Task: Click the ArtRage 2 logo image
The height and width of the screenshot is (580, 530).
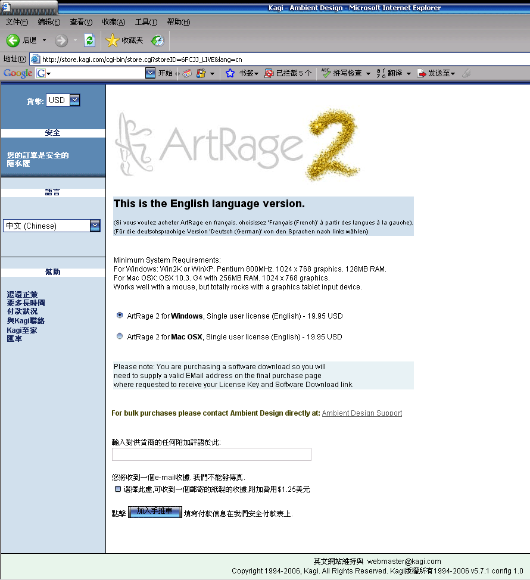Action: [238, 145]
